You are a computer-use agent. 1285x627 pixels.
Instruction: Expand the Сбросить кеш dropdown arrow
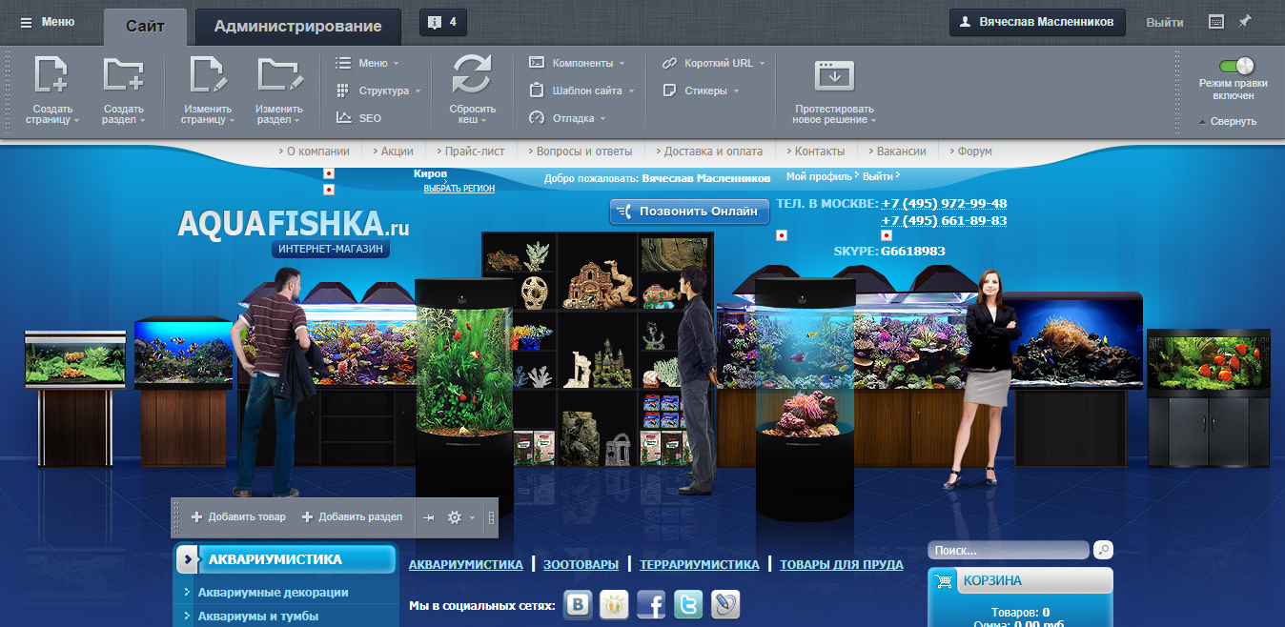484,121
